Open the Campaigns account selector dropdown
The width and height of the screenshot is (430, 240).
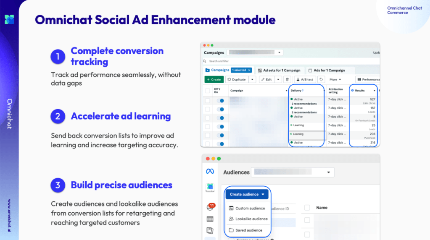(x=255, y=53)
